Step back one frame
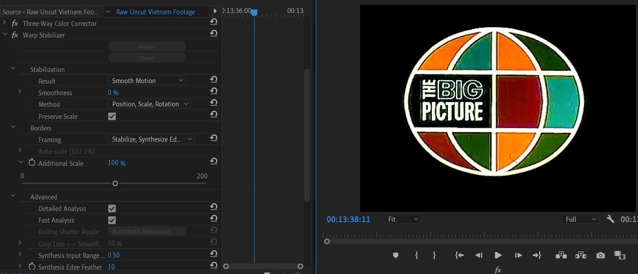Viewport: 638px width, 274px height. point(479,255)
